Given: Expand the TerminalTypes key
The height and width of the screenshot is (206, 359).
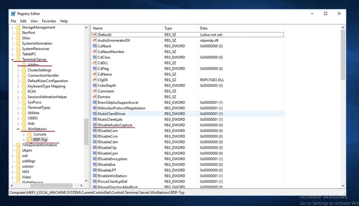Looking at the screenshot, I should (18, 107).
